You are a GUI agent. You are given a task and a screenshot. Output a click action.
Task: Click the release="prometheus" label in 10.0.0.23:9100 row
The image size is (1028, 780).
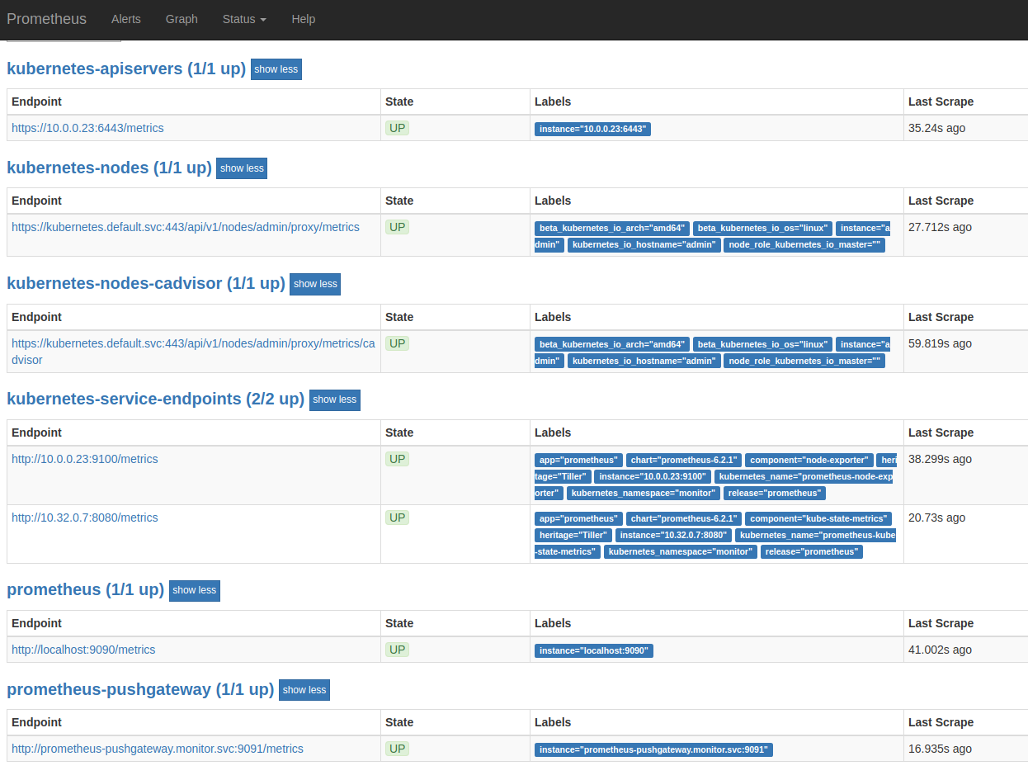(775, 493)
